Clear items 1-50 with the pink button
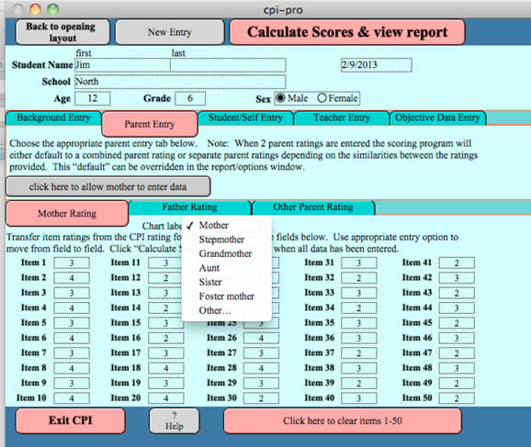The image size is (531, 447). [343, 420]
